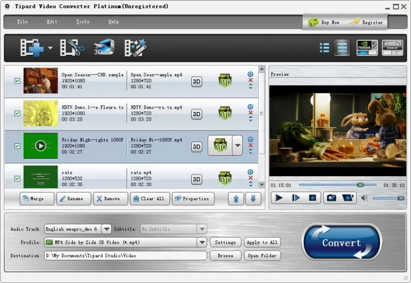
Task: Open gear settings for rats row
Action: coord(250,172)
